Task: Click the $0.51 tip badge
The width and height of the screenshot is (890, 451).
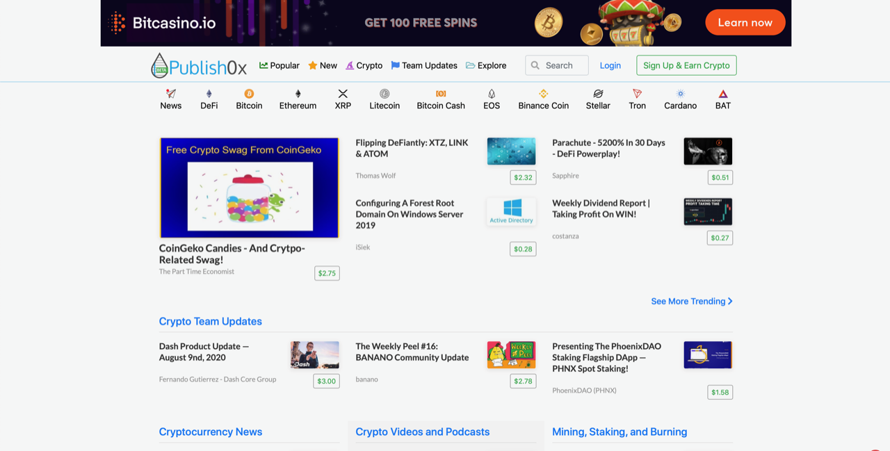Action: tap(720, 177)
